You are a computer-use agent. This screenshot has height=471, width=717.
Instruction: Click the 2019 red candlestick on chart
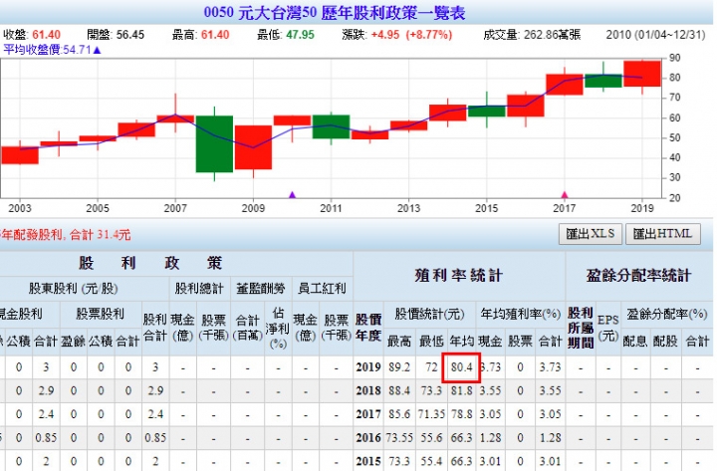pos(642,73)
